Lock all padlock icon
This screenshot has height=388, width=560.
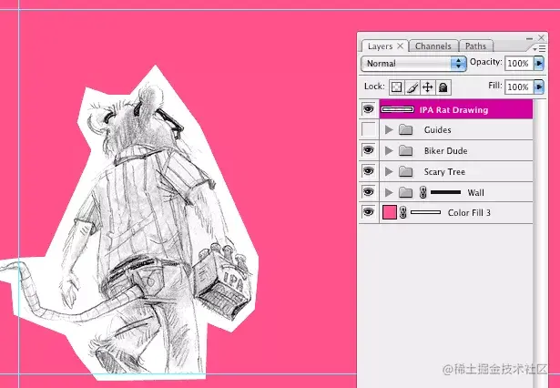[x=443, y=87]
